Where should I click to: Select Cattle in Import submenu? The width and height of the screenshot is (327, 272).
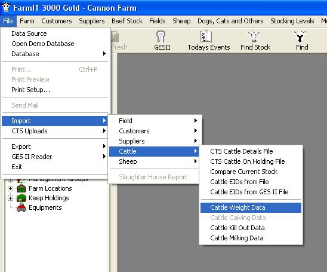[154, 151]
